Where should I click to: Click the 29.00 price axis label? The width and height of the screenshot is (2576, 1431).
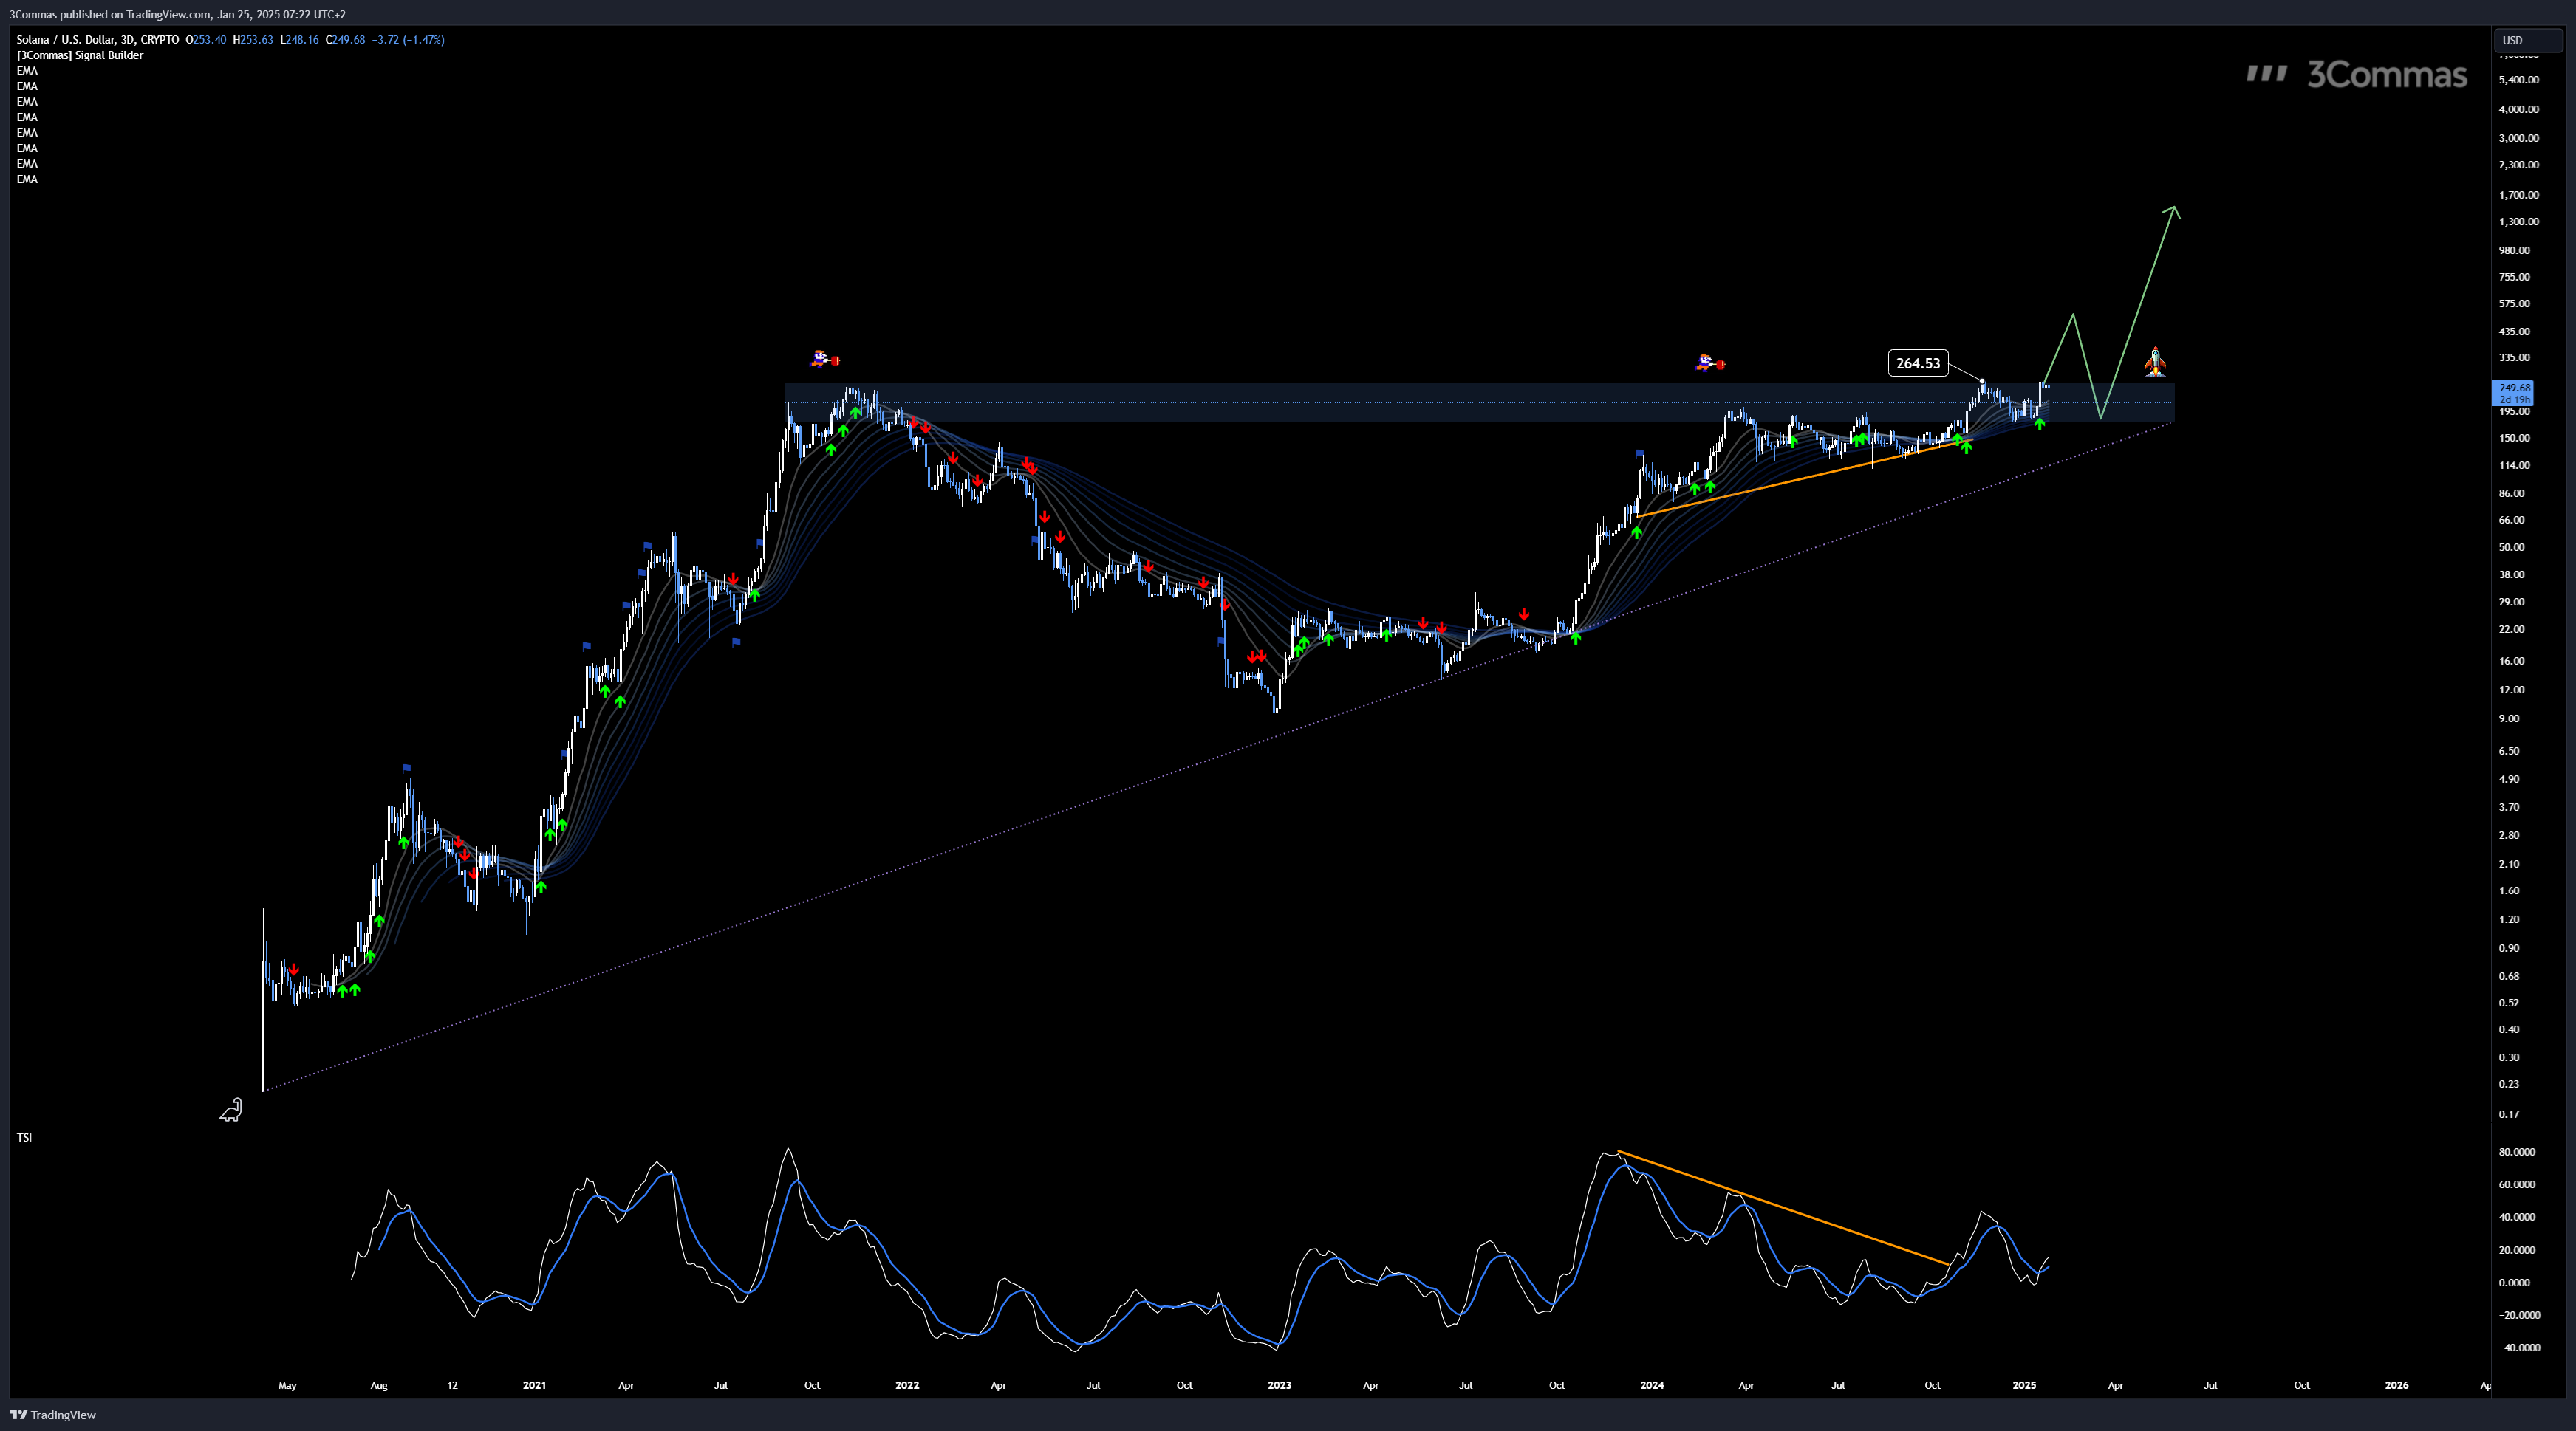click(2511, 602)
